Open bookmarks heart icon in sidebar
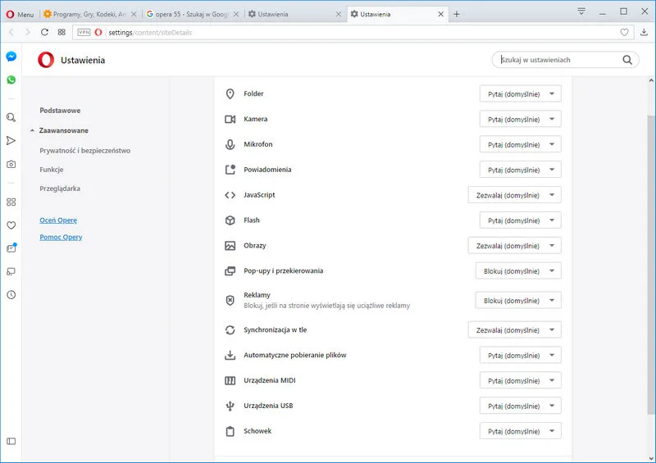Viewport: 656px width, 463px height. 11,225
